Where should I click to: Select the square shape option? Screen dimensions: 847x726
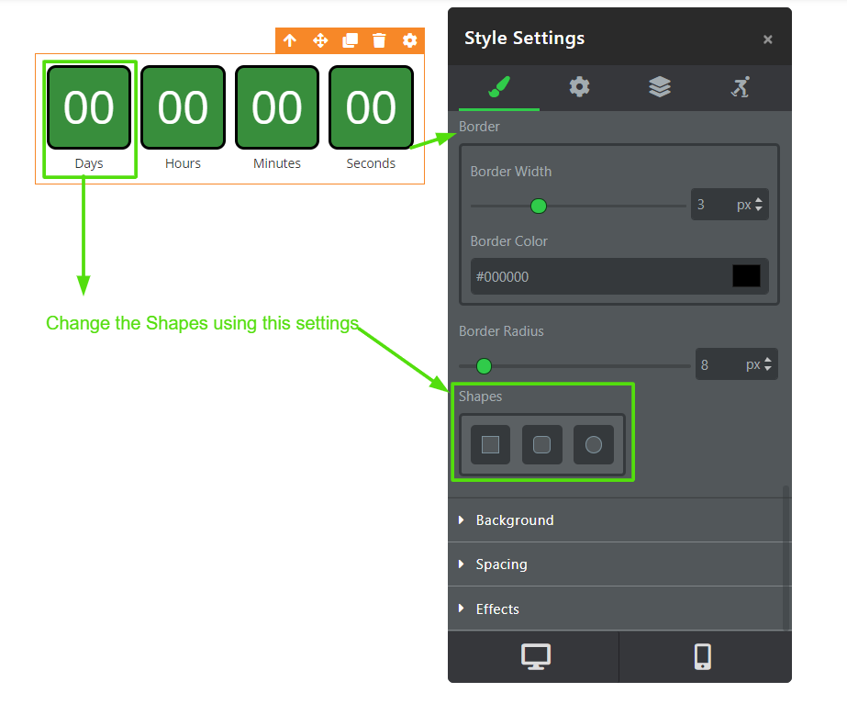click(490, 444)
